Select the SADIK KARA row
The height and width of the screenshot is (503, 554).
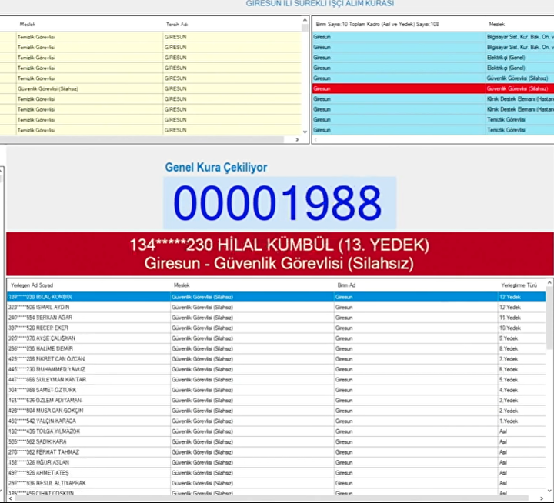click(276, 441)
